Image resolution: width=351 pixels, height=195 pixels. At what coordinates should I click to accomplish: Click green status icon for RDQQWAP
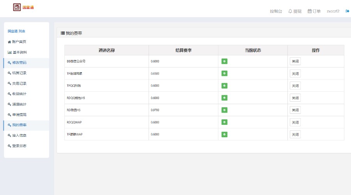click(x=224, y=122)
